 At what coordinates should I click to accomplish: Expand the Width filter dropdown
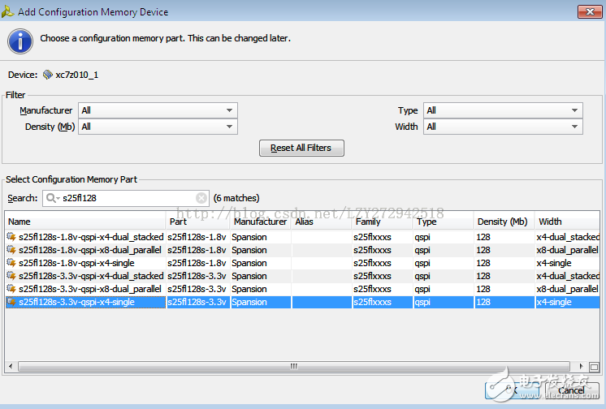[x=575, y=127]
